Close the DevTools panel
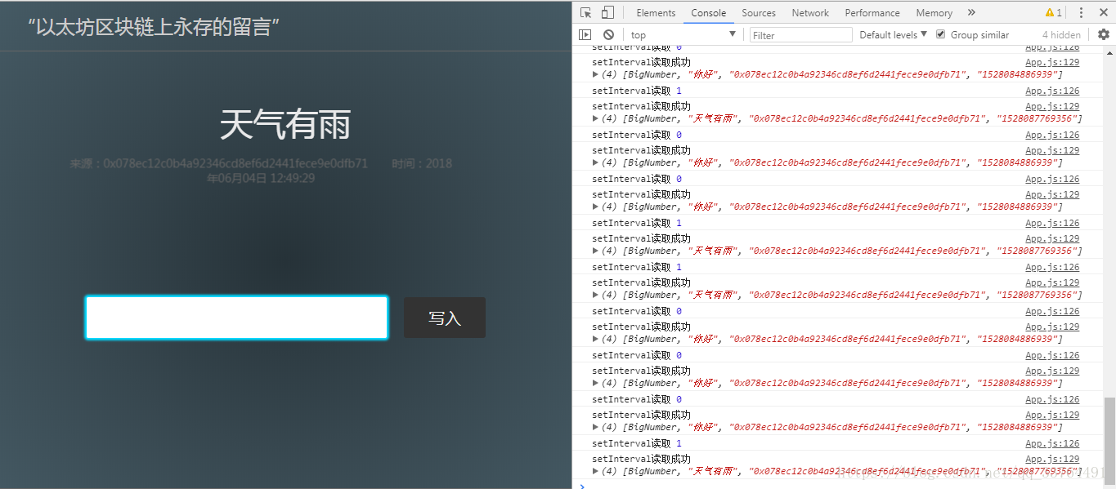The image size is (1116, 489). (x=1102, y=13)
